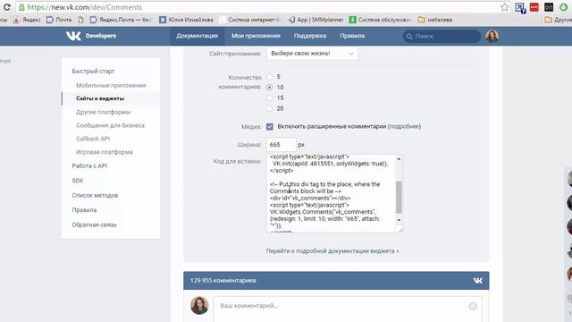Click the width input field

tap(281, 145)
